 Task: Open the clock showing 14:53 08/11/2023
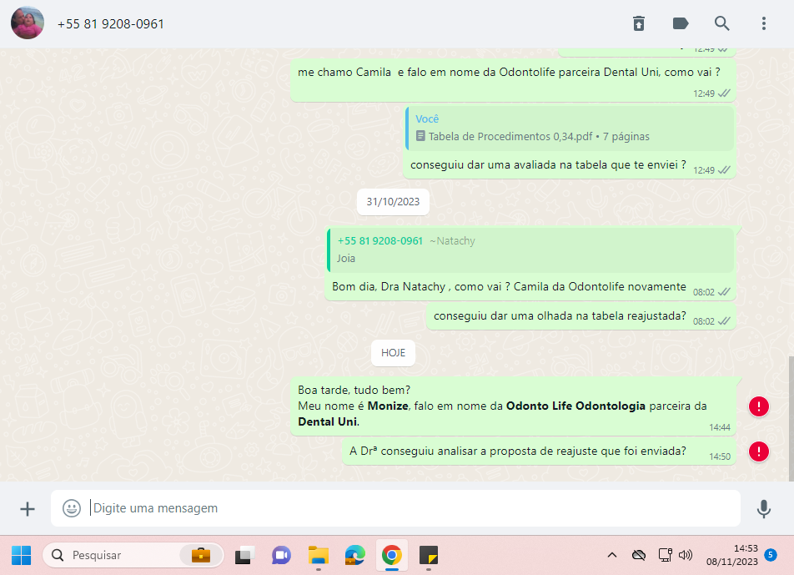coord(731,555)
